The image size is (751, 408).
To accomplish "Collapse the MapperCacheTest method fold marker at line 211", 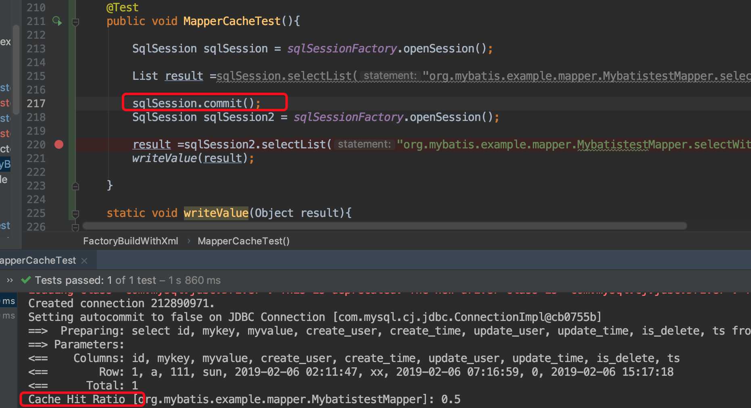I will 75,22.
